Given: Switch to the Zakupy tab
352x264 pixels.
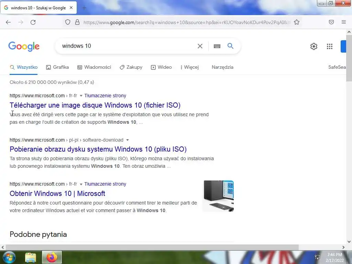Looking at the screenshot, I should [x=131, y=67].
